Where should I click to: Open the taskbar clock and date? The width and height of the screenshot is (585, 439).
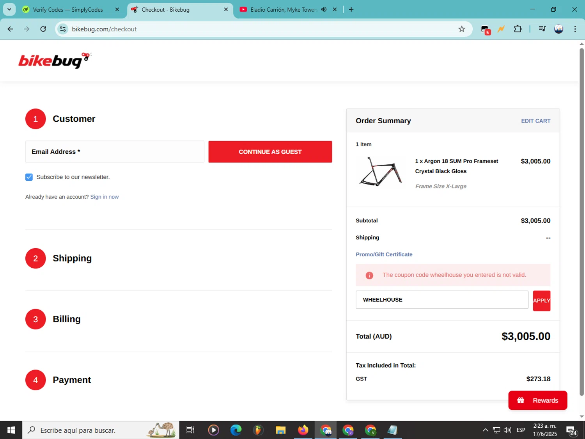point(545,430)
